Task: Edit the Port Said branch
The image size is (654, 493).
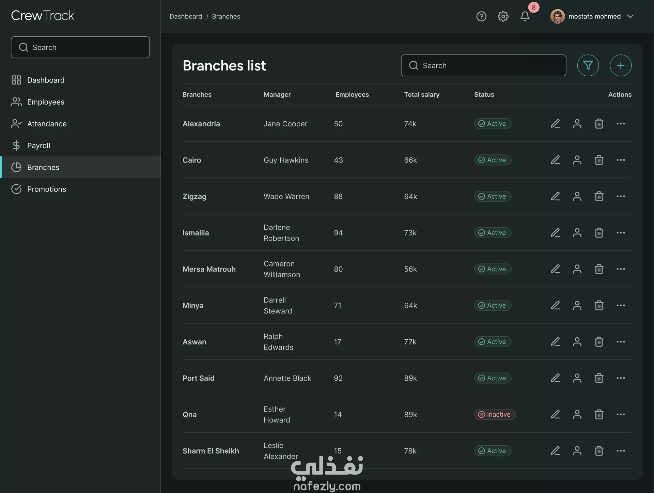Action: (x=555, y=378)
